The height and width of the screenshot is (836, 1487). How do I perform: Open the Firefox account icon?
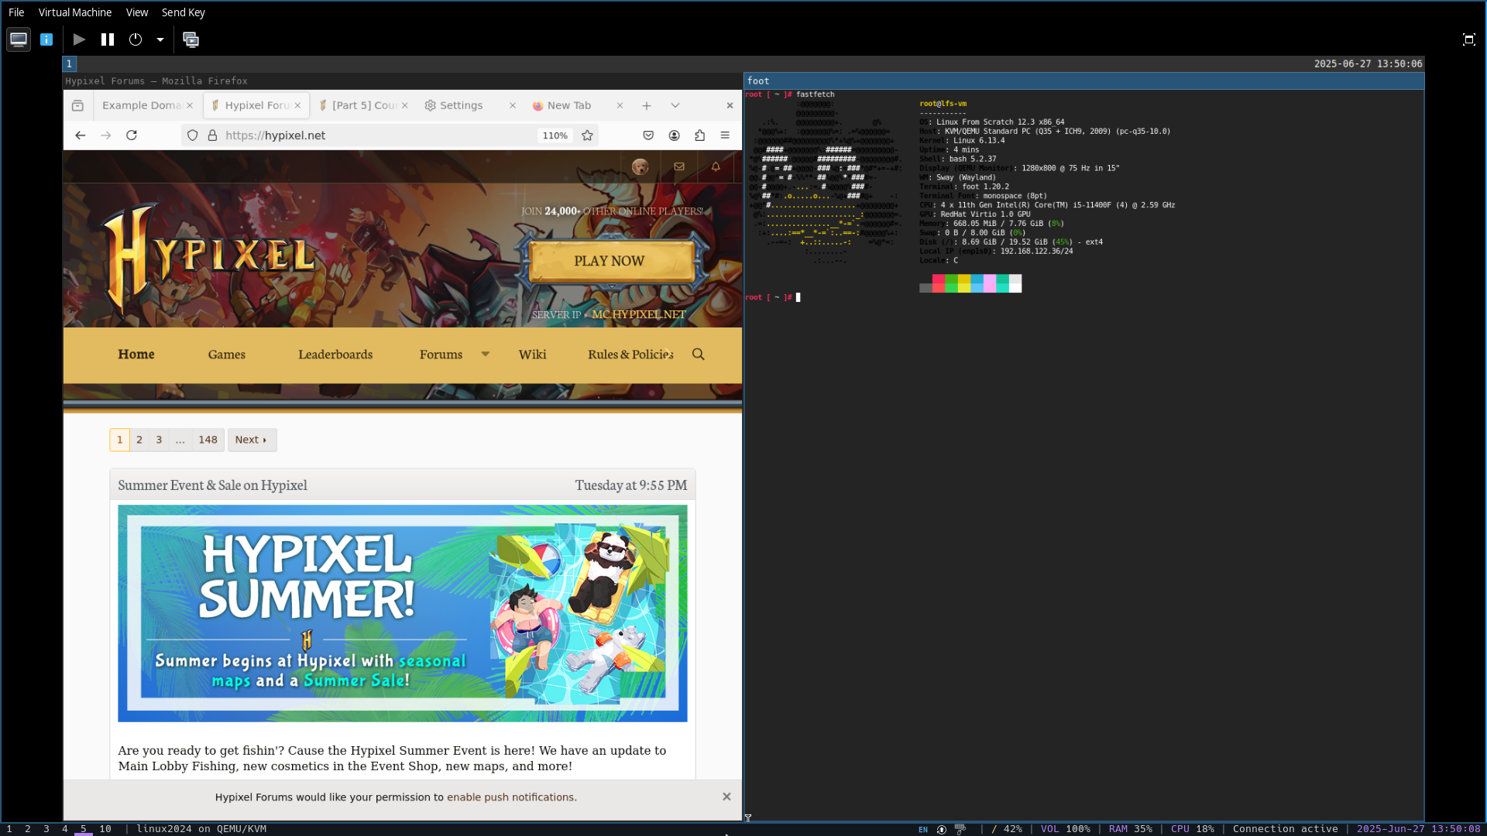[x=675, y=135]
